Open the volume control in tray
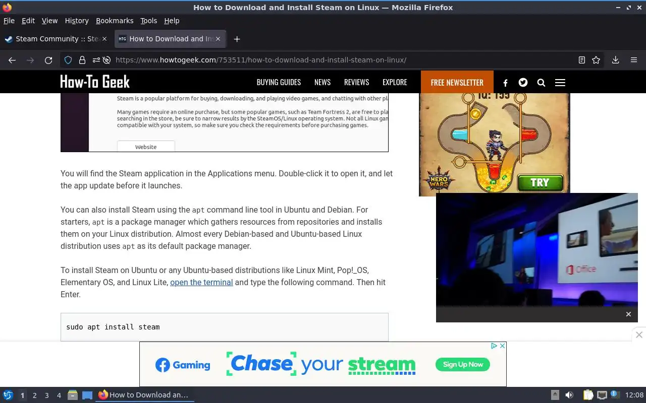Image resolution: width=646 pixels, height=403 pixels. [x=569, y=395]
